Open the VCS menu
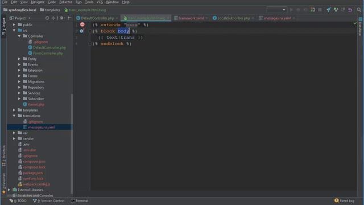 100,2
